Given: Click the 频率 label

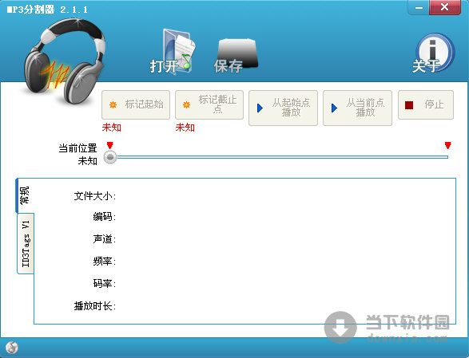Looking at the screenshot, I should point(105,262).
